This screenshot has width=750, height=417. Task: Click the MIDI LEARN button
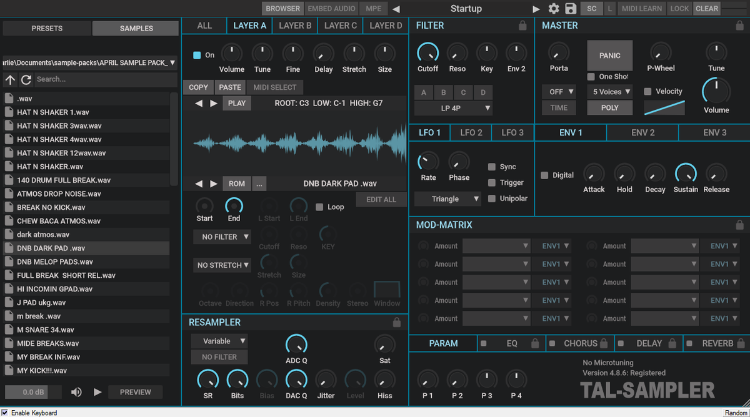tap(642, 9)
